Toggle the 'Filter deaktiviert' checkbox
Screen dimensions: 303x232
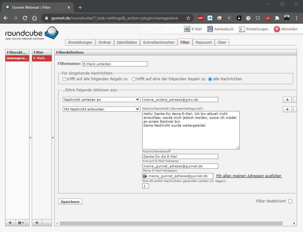coord(290,201)
